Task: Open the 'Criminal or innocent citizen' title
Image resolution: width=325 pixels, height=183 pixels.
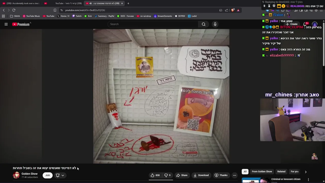Action: [286, 179]
